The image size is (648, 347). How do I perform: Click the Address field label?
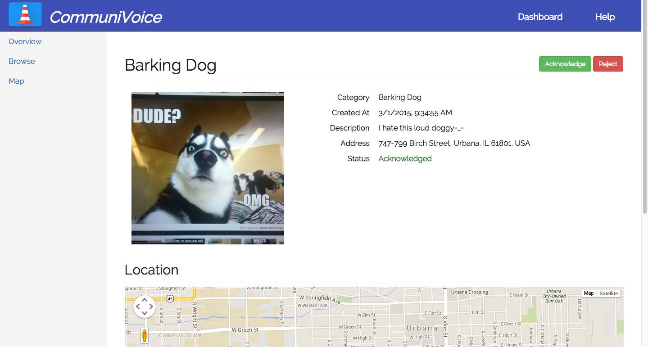355,143
